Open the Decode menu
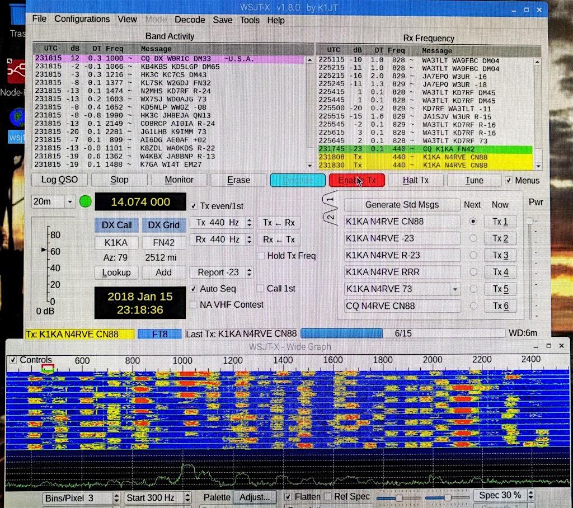The height and width of the screenshot is (508, 573). pos(190,20)
